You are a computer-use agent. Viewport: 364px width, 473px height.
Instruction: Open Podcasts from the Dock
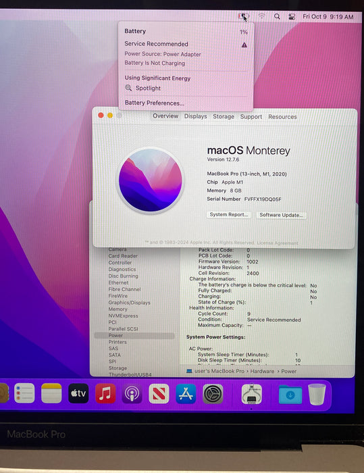click(132, 394)
